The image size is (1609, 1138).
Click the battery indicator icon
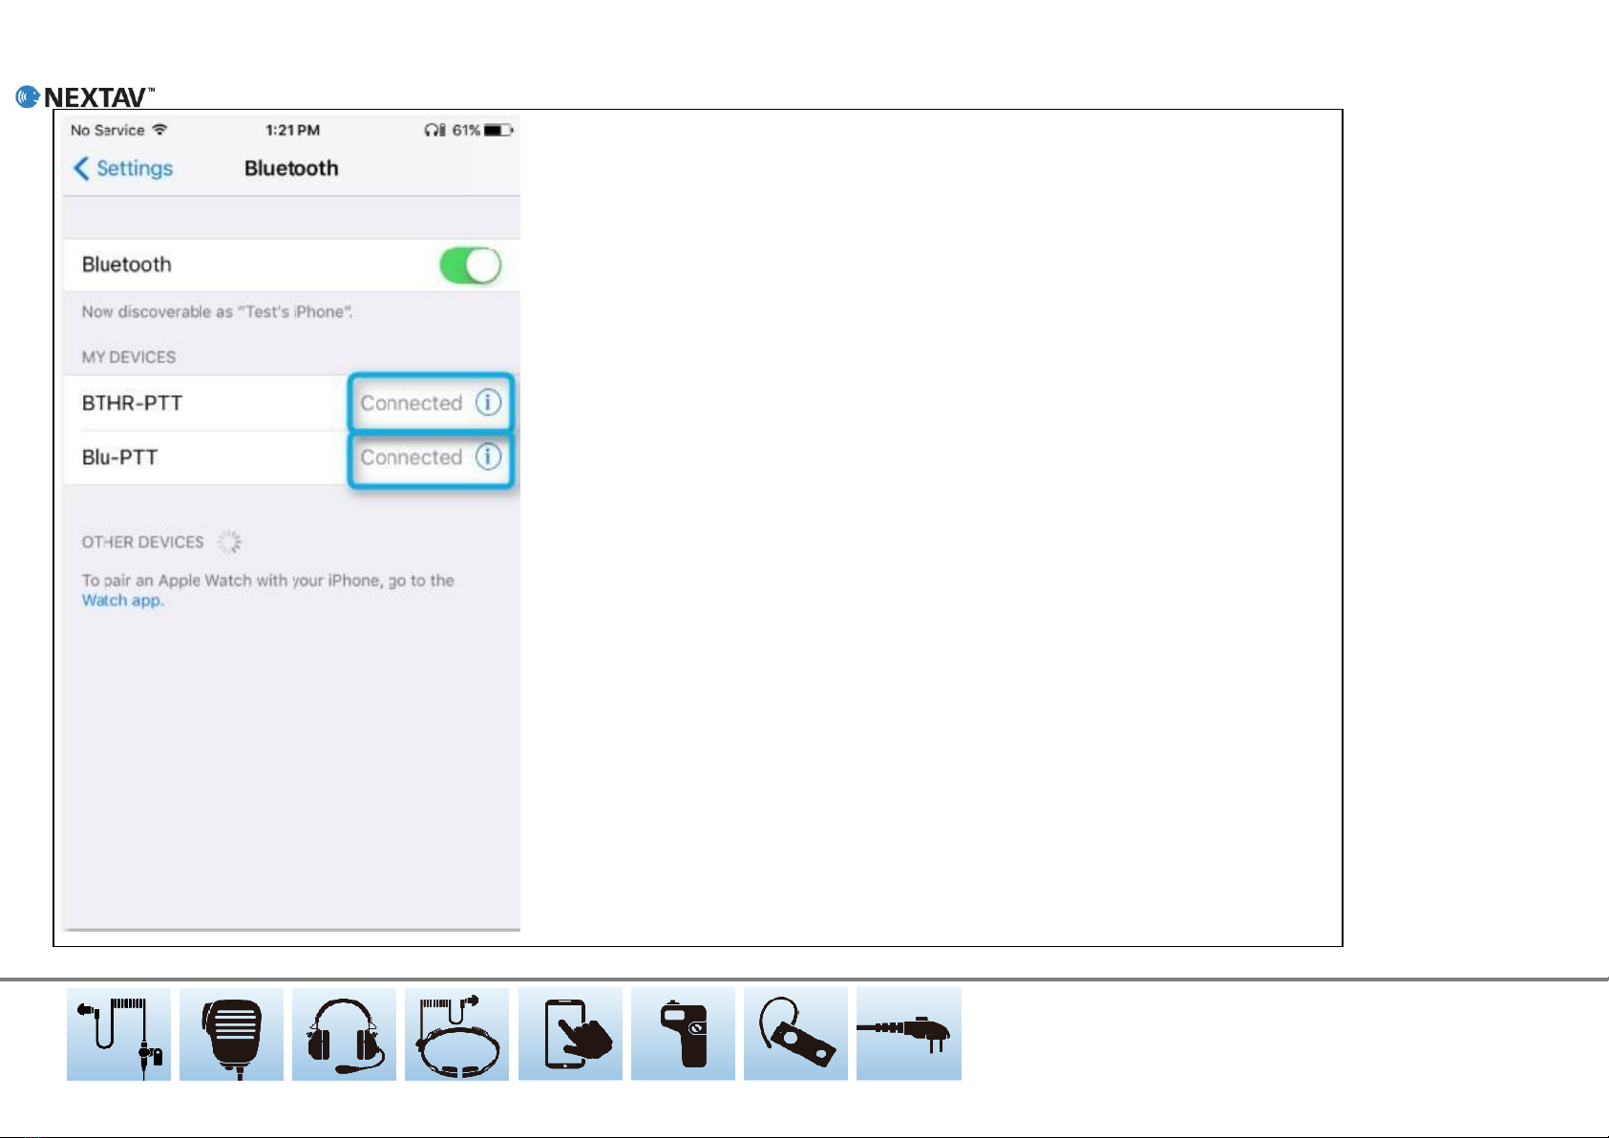pyautogui.click(x=498, y=130)
